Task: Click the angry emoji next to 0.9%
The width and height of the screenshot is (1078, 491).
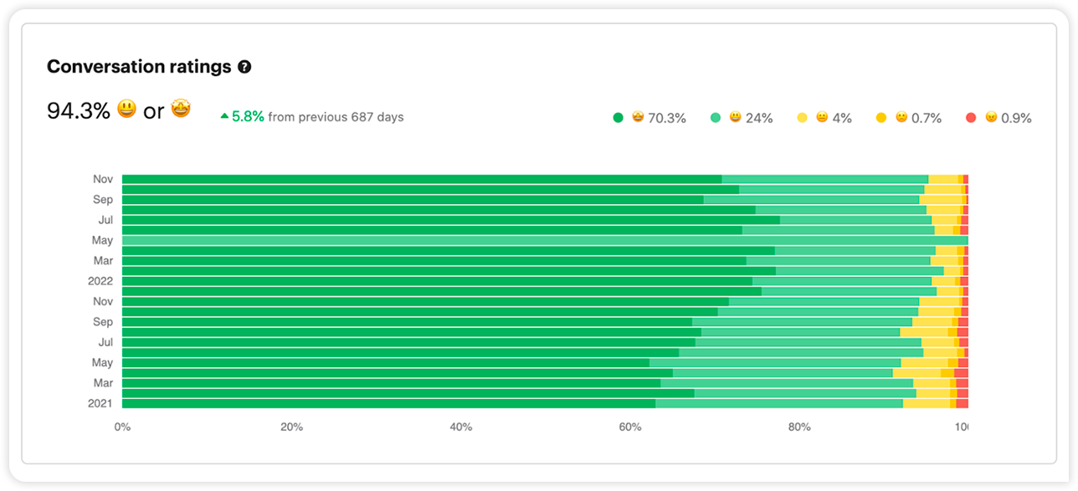Action: tap(991, 118)
